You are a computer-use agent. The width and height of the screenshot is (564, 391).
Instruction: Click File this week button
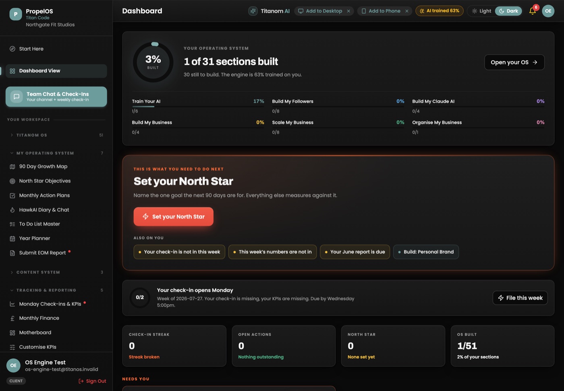coord(520,298)
